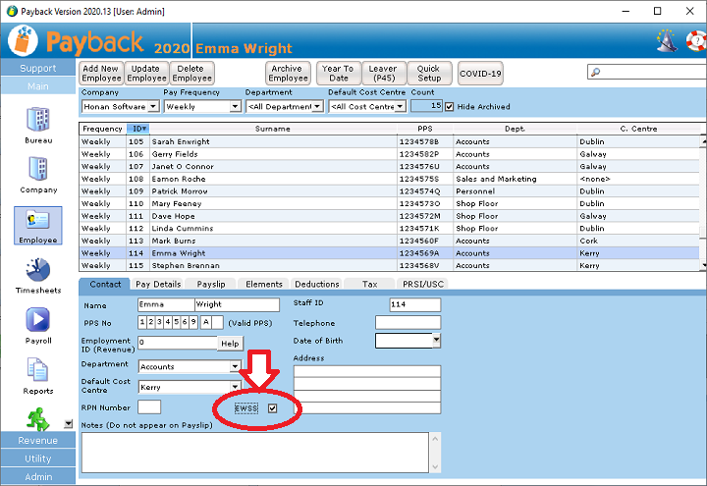The width and height of the screenshot is (707, 486).
Task: Open the Date of Birth dropdown
Action: pyautogui.click(x=436, y=341)
